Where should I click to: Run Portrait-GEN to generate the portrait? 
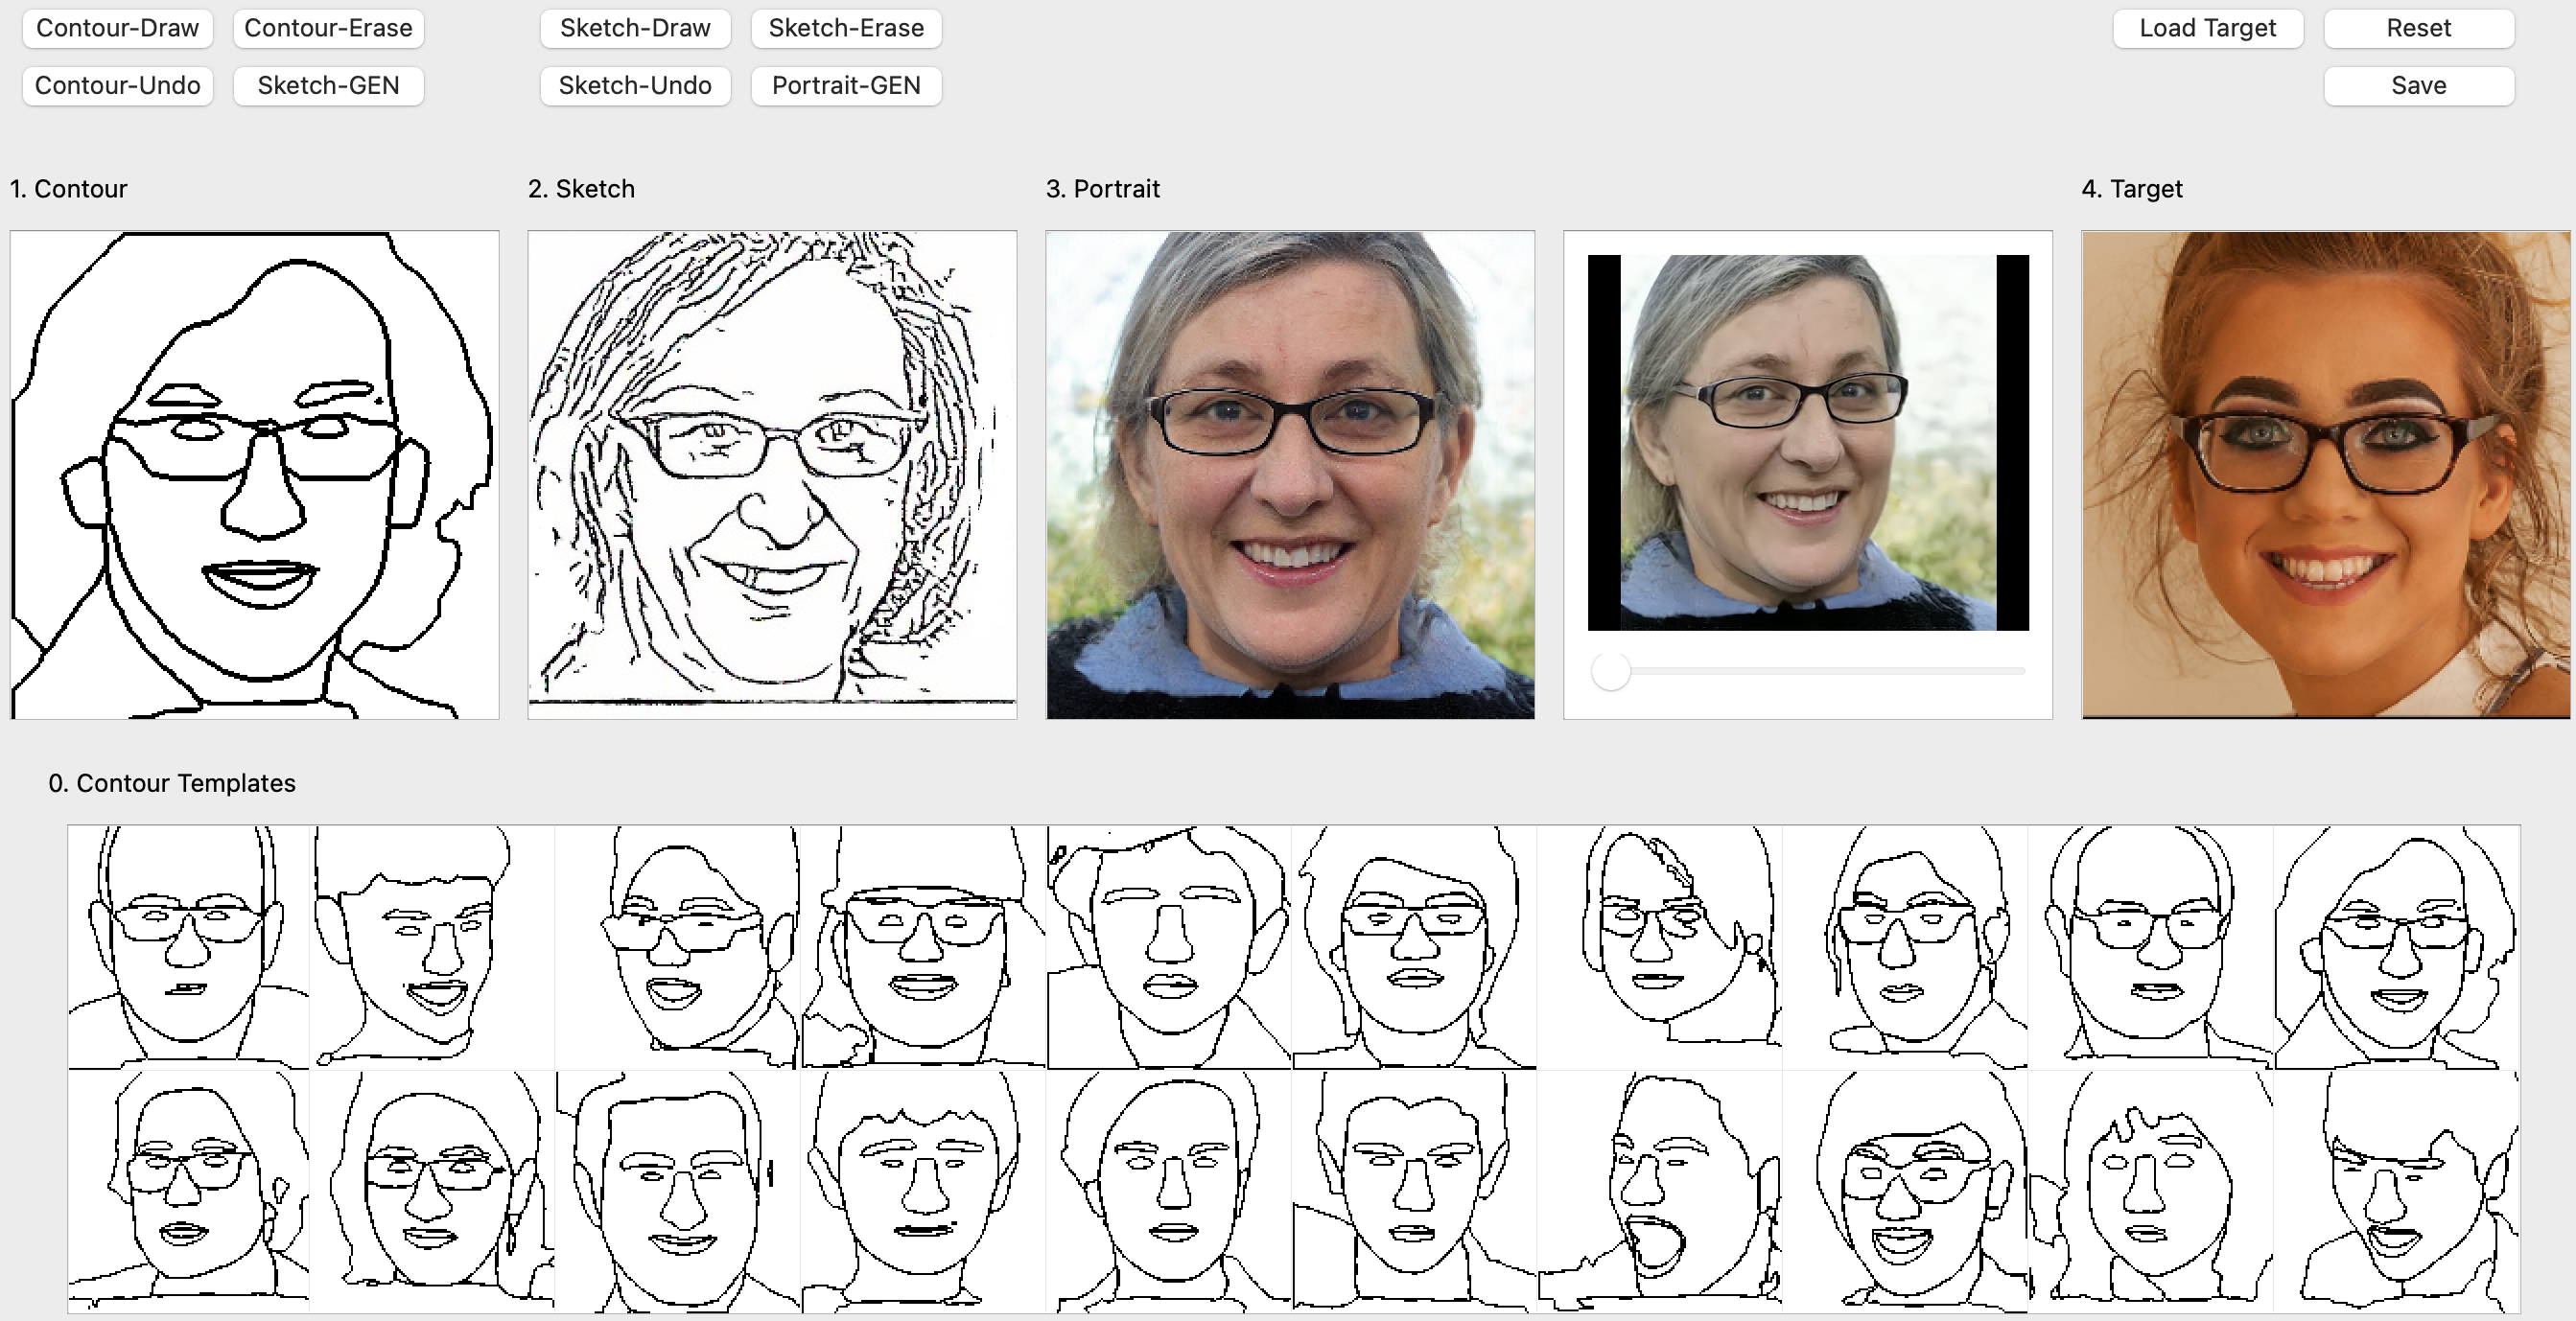(x=846, y=86)
